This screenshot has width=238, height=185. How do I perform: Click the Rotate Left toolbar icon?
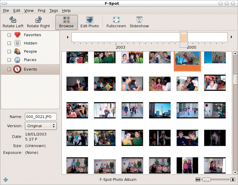13,20
